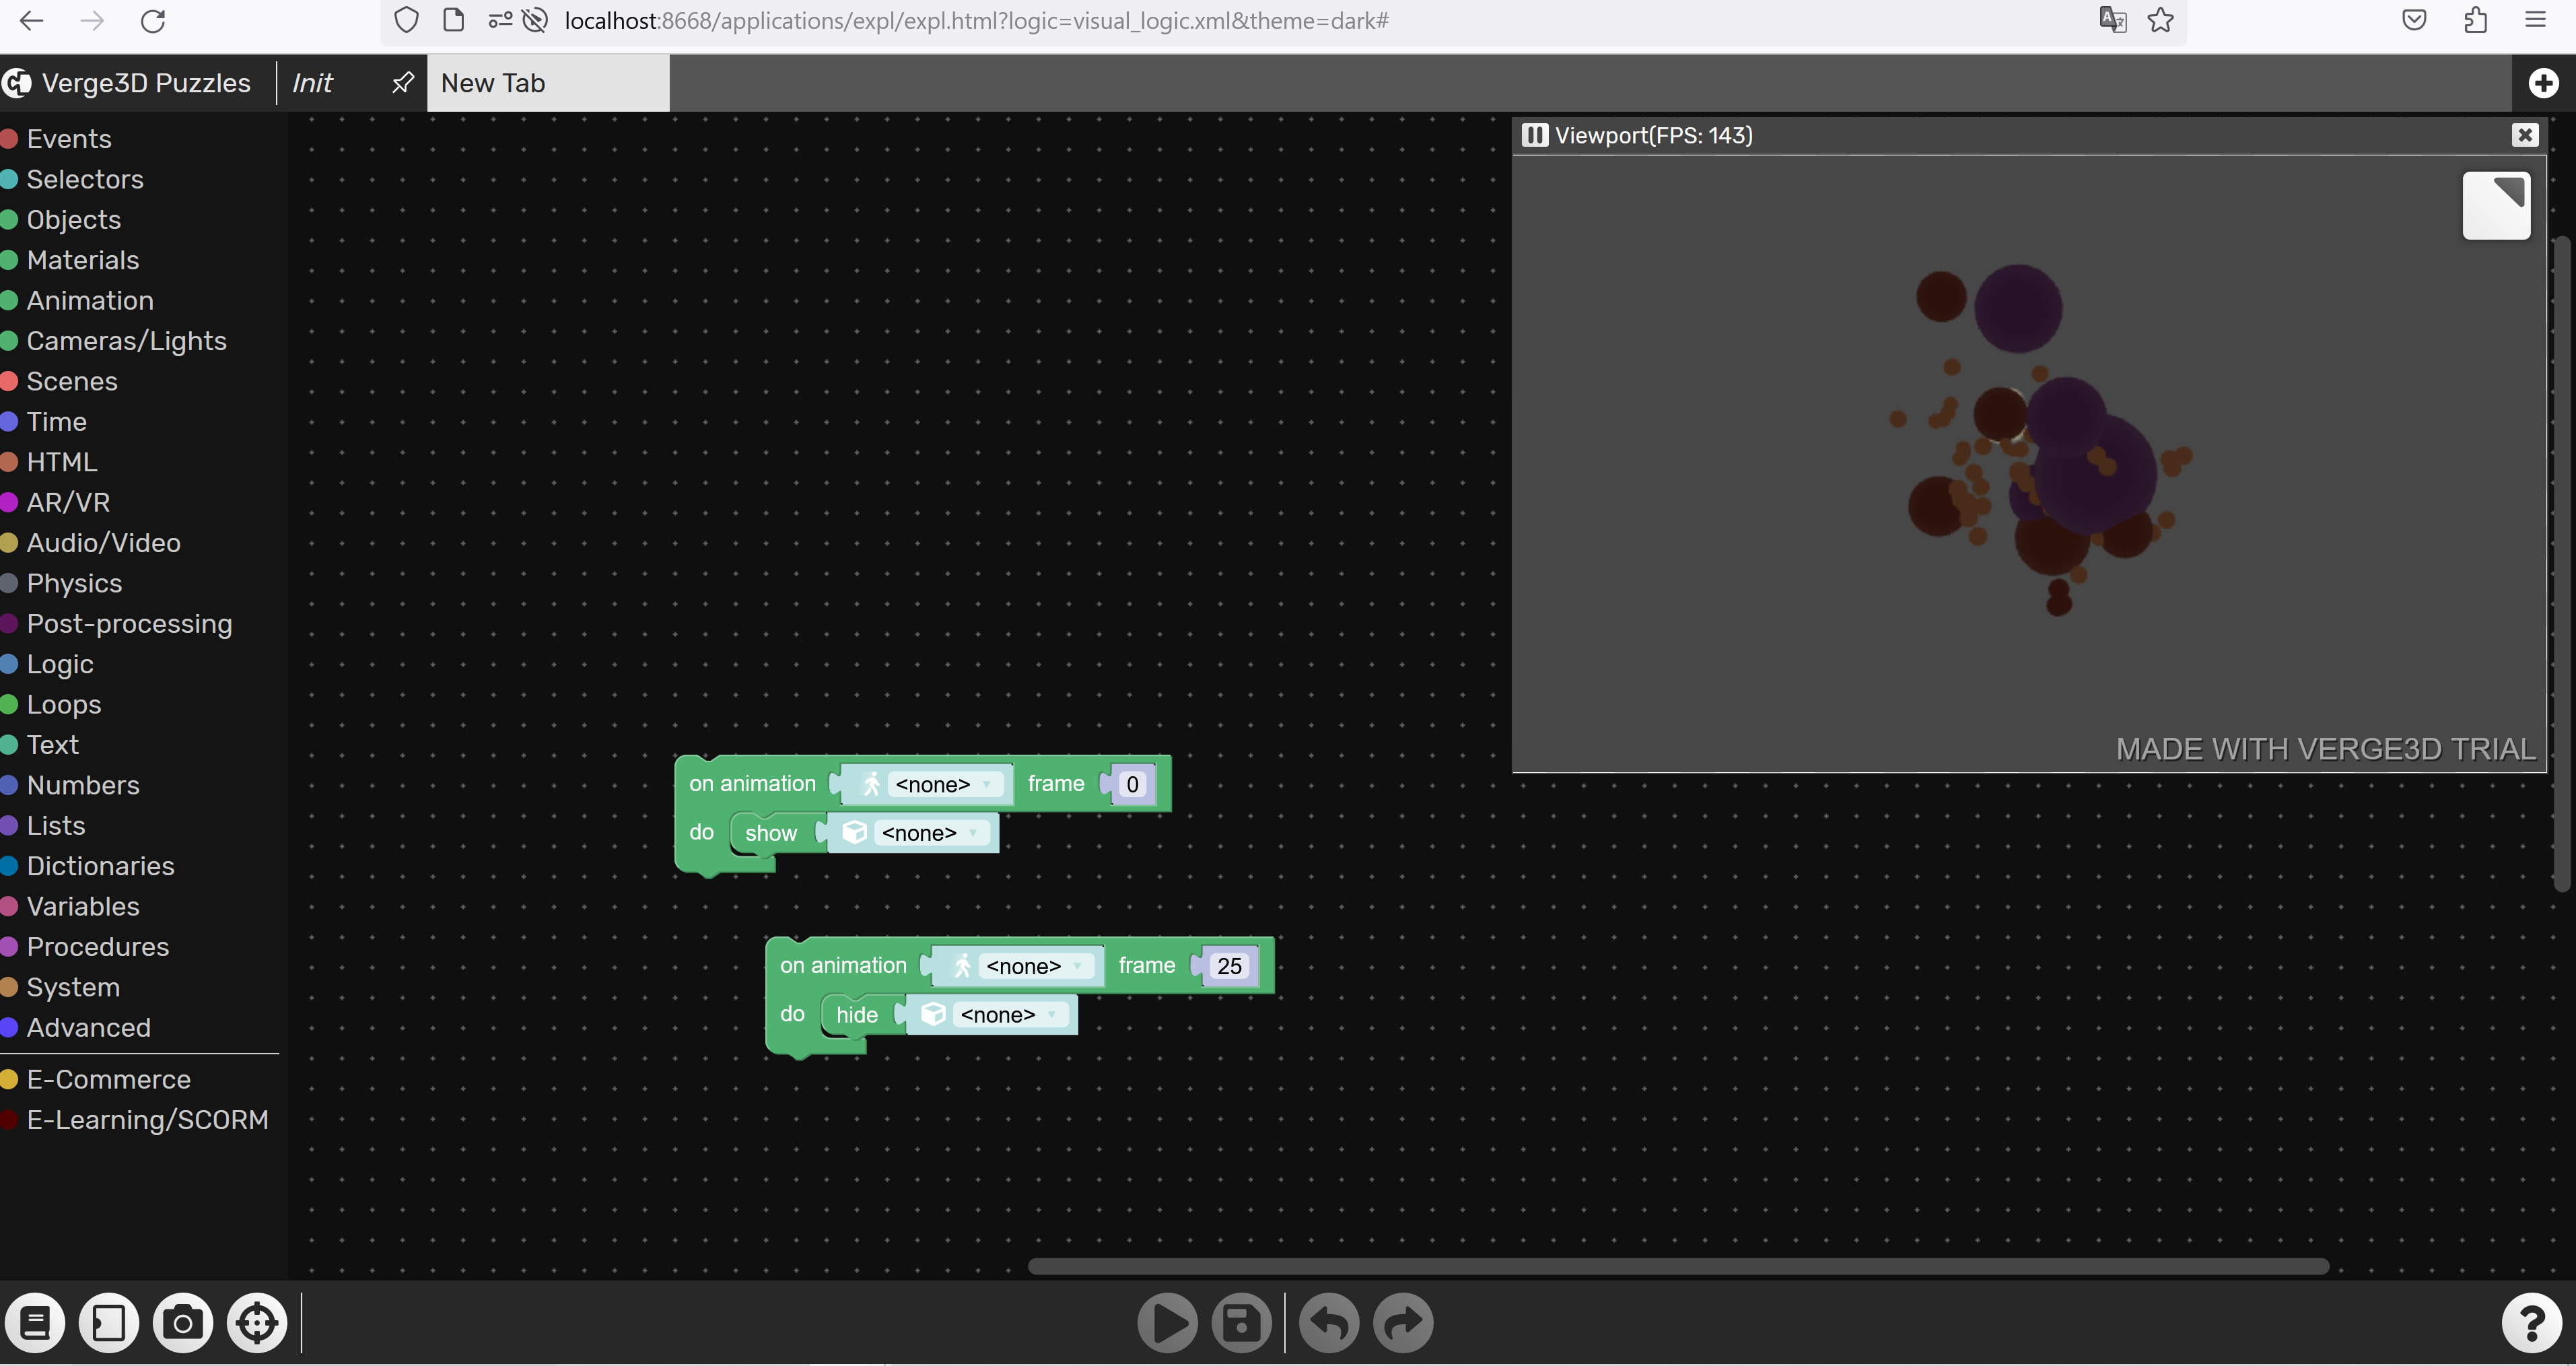The image size is (2576, 1366).
Task: Open the System puzzle category
Action: pos(73,987)
